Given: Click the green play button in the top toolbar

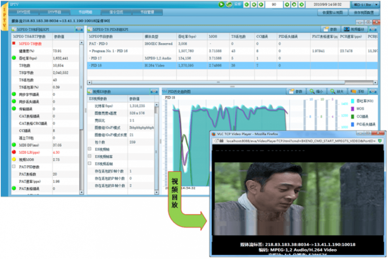Looking at the screenshot, I should coord(221,5).
